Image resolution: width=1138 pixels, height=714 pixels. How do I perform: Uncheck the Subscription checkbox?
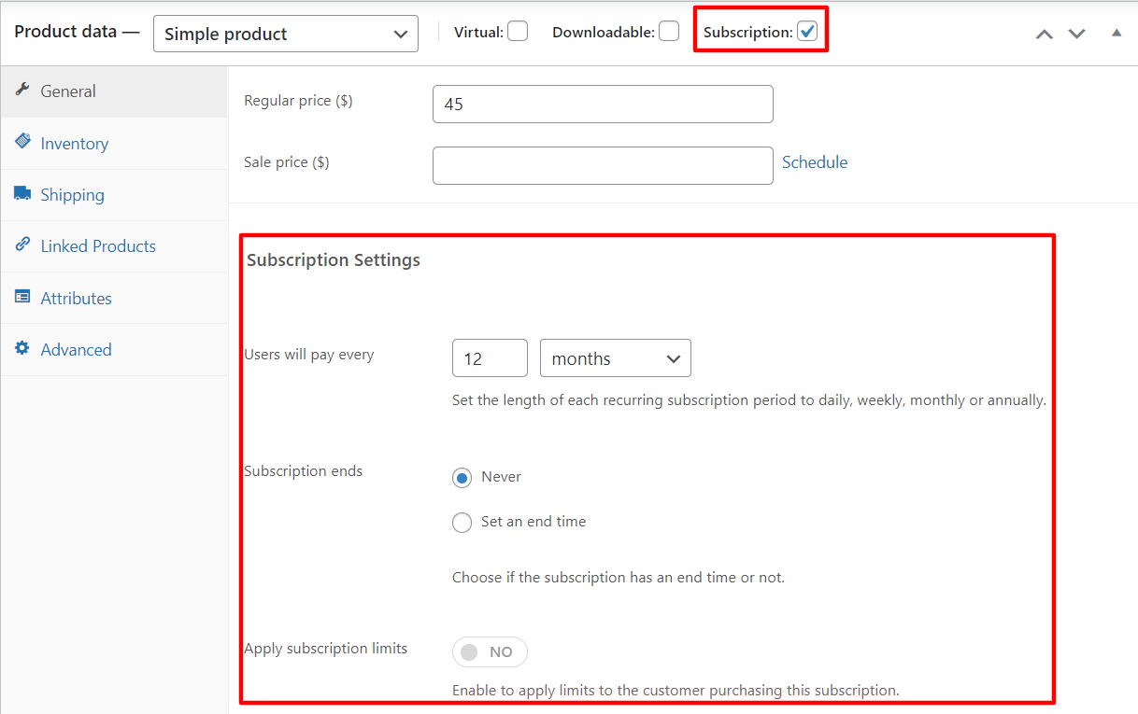(x=807, y=32)
